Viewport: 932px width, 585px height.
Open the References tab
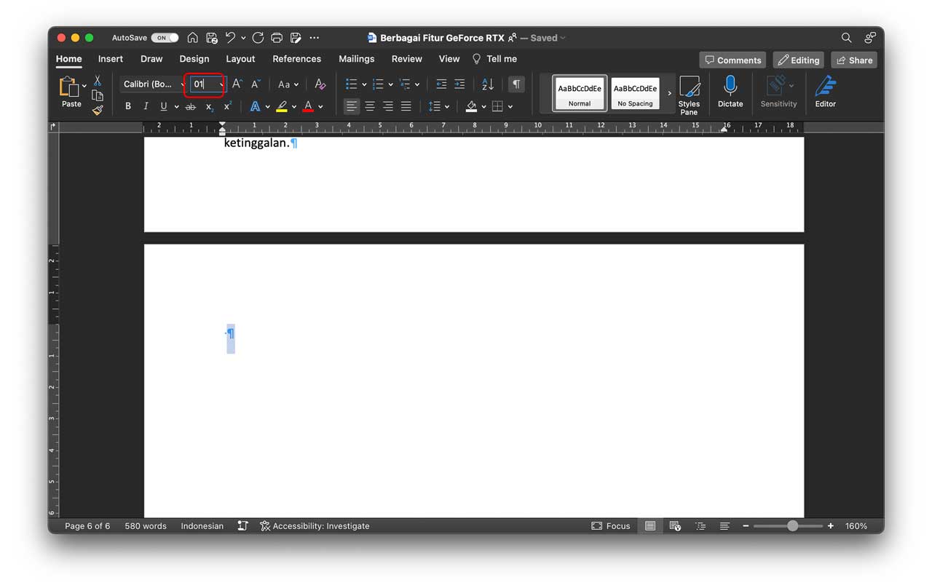pos(296,59)
